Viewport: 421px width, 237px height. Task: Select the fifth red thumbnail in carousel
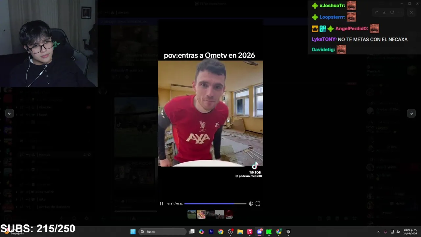(x=229, y=214)
